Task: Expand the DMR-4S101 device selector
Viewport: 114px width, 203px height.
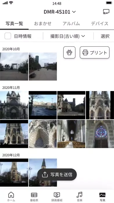Action: 60,12
